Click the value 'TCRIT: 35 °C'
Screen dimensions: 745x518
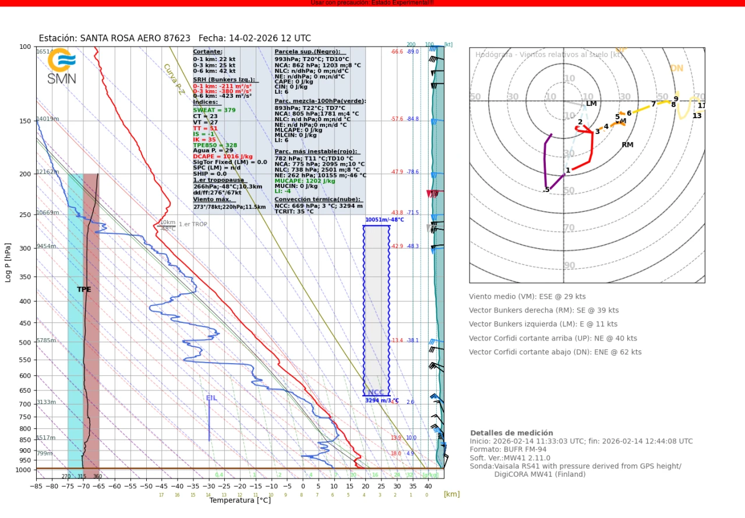pos(294,211)
